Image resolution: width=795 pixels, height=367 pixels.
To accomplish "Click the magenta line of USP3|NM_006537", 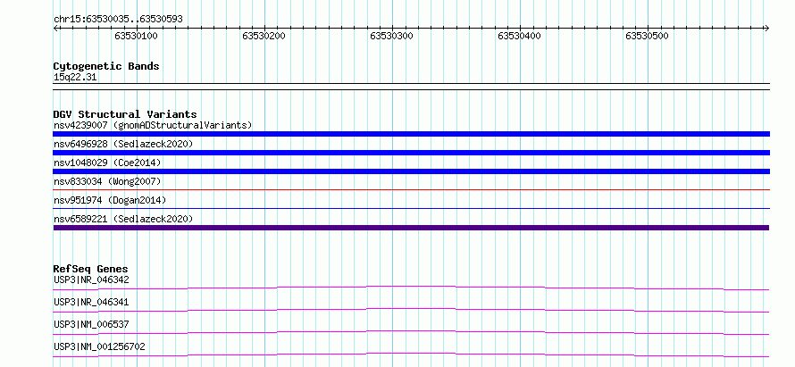I will click(411, 332).
